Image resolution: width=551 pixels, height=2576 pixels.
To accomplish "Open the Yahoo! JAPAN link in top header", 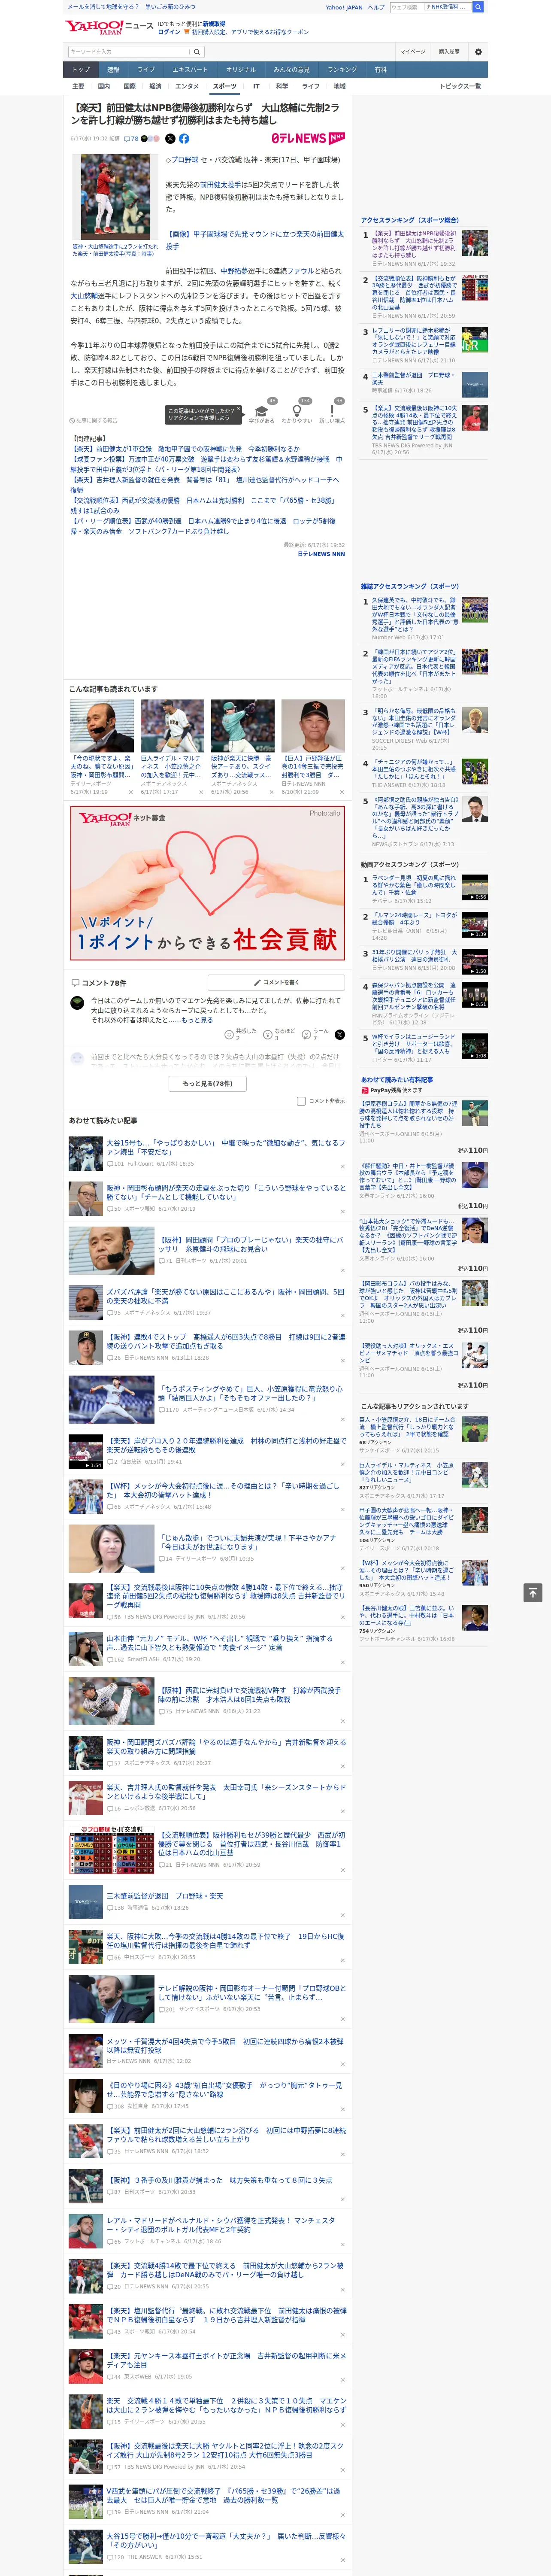I will pyautogui.click(x=344, y=7).
